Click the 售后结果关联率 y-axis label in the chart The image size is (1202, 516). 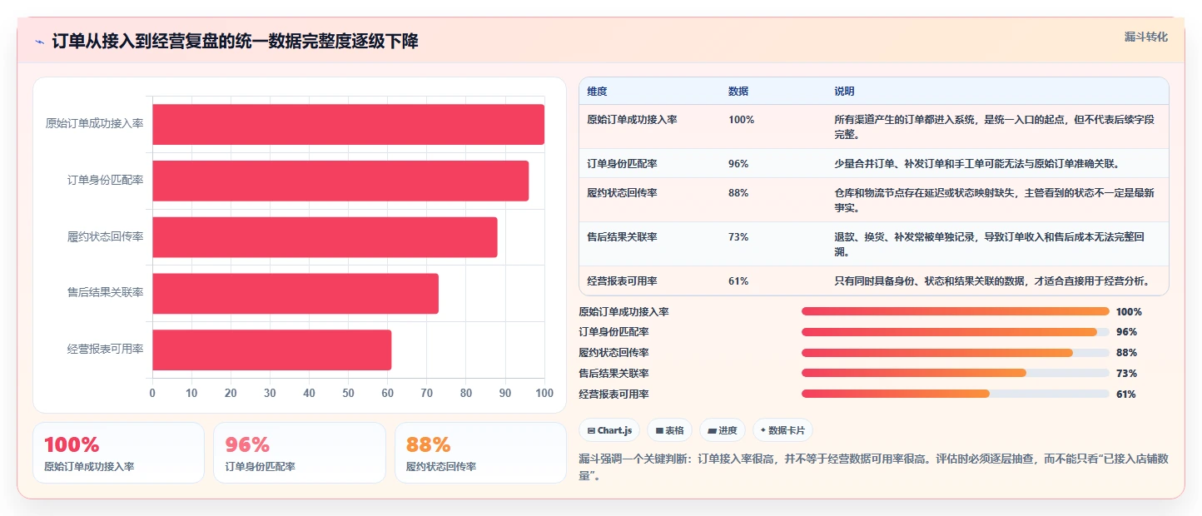pyautogui.click(x=105, y=293)
